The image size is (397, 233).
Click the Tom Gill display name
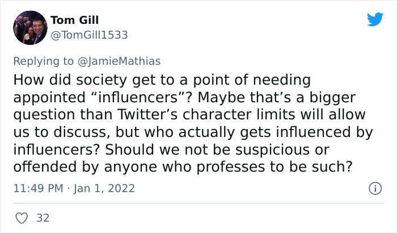(74, 20)
